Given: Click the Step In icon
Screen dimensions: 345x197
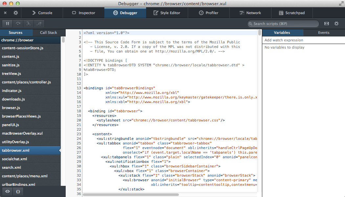Looking at the screenshot, I should point(28,24).
